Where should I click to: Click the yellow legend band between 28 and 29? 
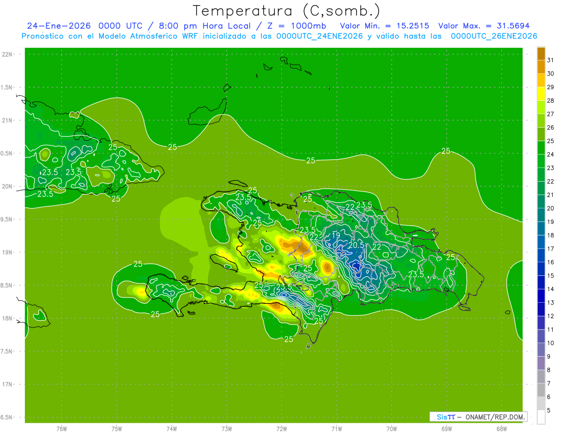pyautogui.click(x=541, y=94)
